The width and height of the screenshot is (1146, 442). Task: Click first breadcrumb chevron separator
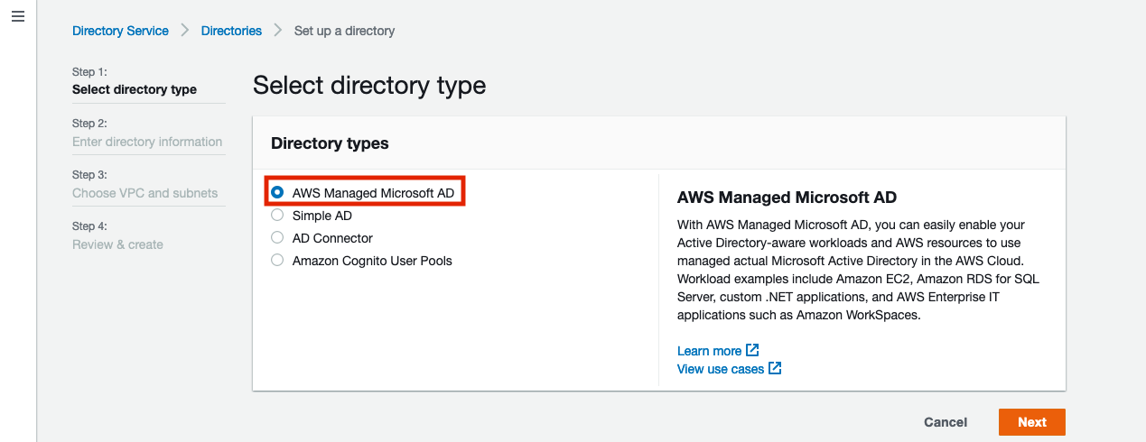click(185, 31)
